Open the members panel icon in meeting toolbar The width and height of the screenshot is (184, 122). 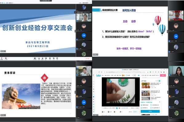click(42, 58)
